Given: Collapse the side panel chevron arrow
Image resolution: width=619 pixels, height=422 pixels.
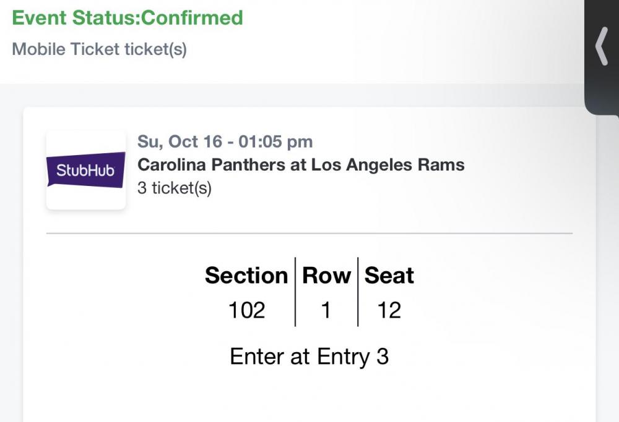Looking at the screenshot, I should [601, 46].
